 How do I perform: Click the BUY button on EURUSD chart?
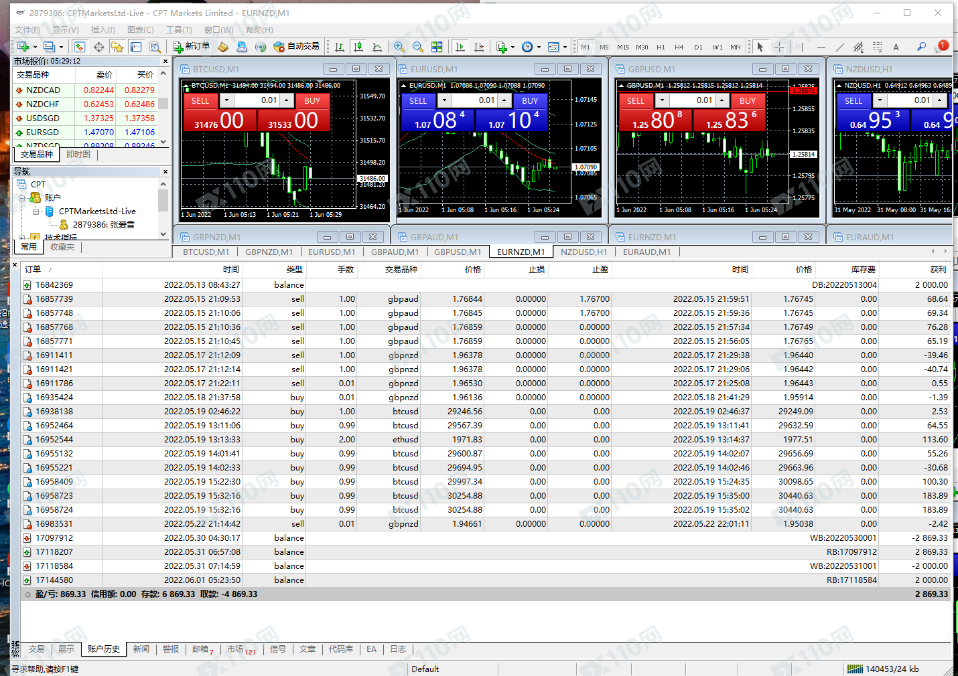530,100
